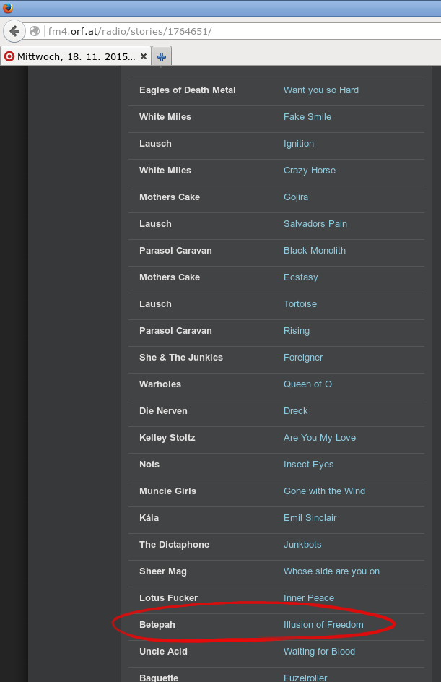Select Lausch next to Tortoise
Screen dimensions: 441x682
click(x=155, y=304)
